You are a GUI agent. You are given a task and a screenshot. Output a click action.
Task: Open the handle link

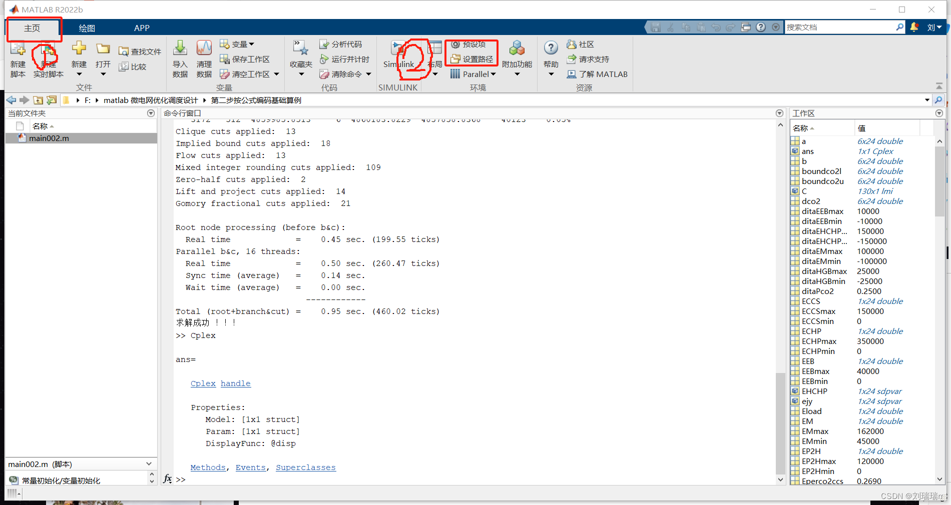click(235, 383)
